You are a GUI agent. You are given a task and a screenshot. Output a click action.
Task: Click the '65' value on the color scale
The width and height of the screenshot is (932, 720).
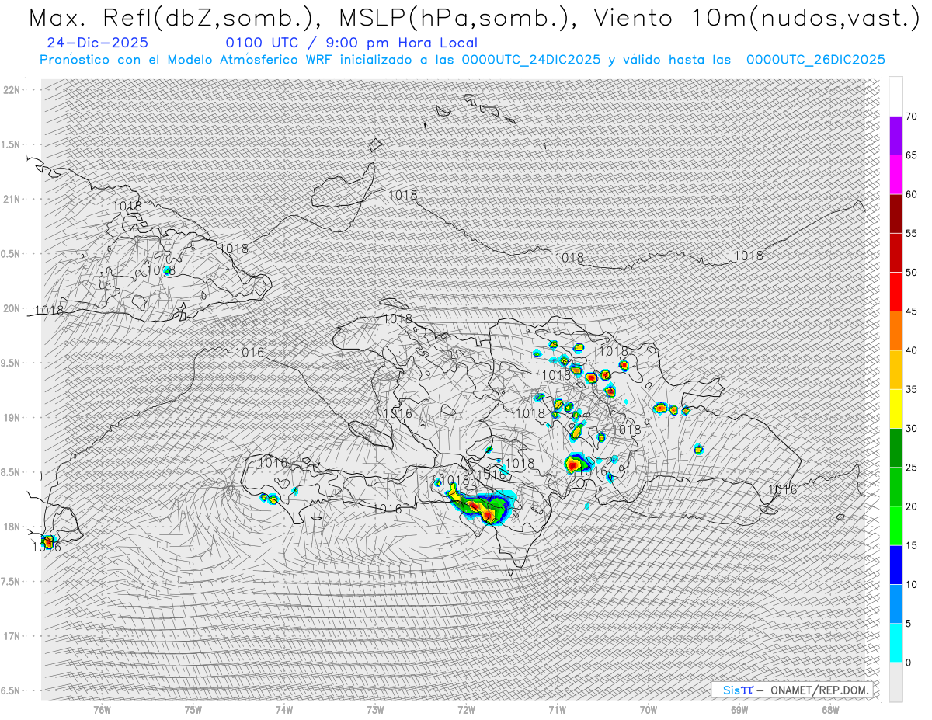tap(912, 155)
